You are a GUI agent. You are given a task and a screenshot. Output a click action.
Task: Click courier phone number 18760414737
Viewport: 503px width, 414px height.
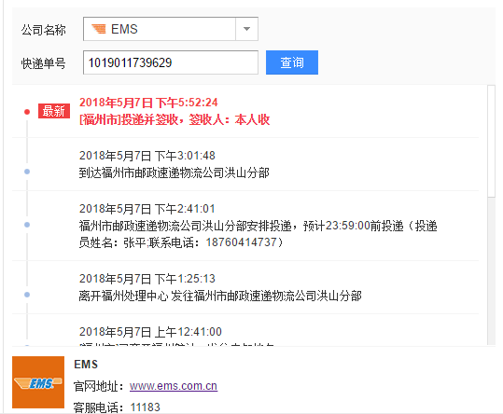[241, 242]
